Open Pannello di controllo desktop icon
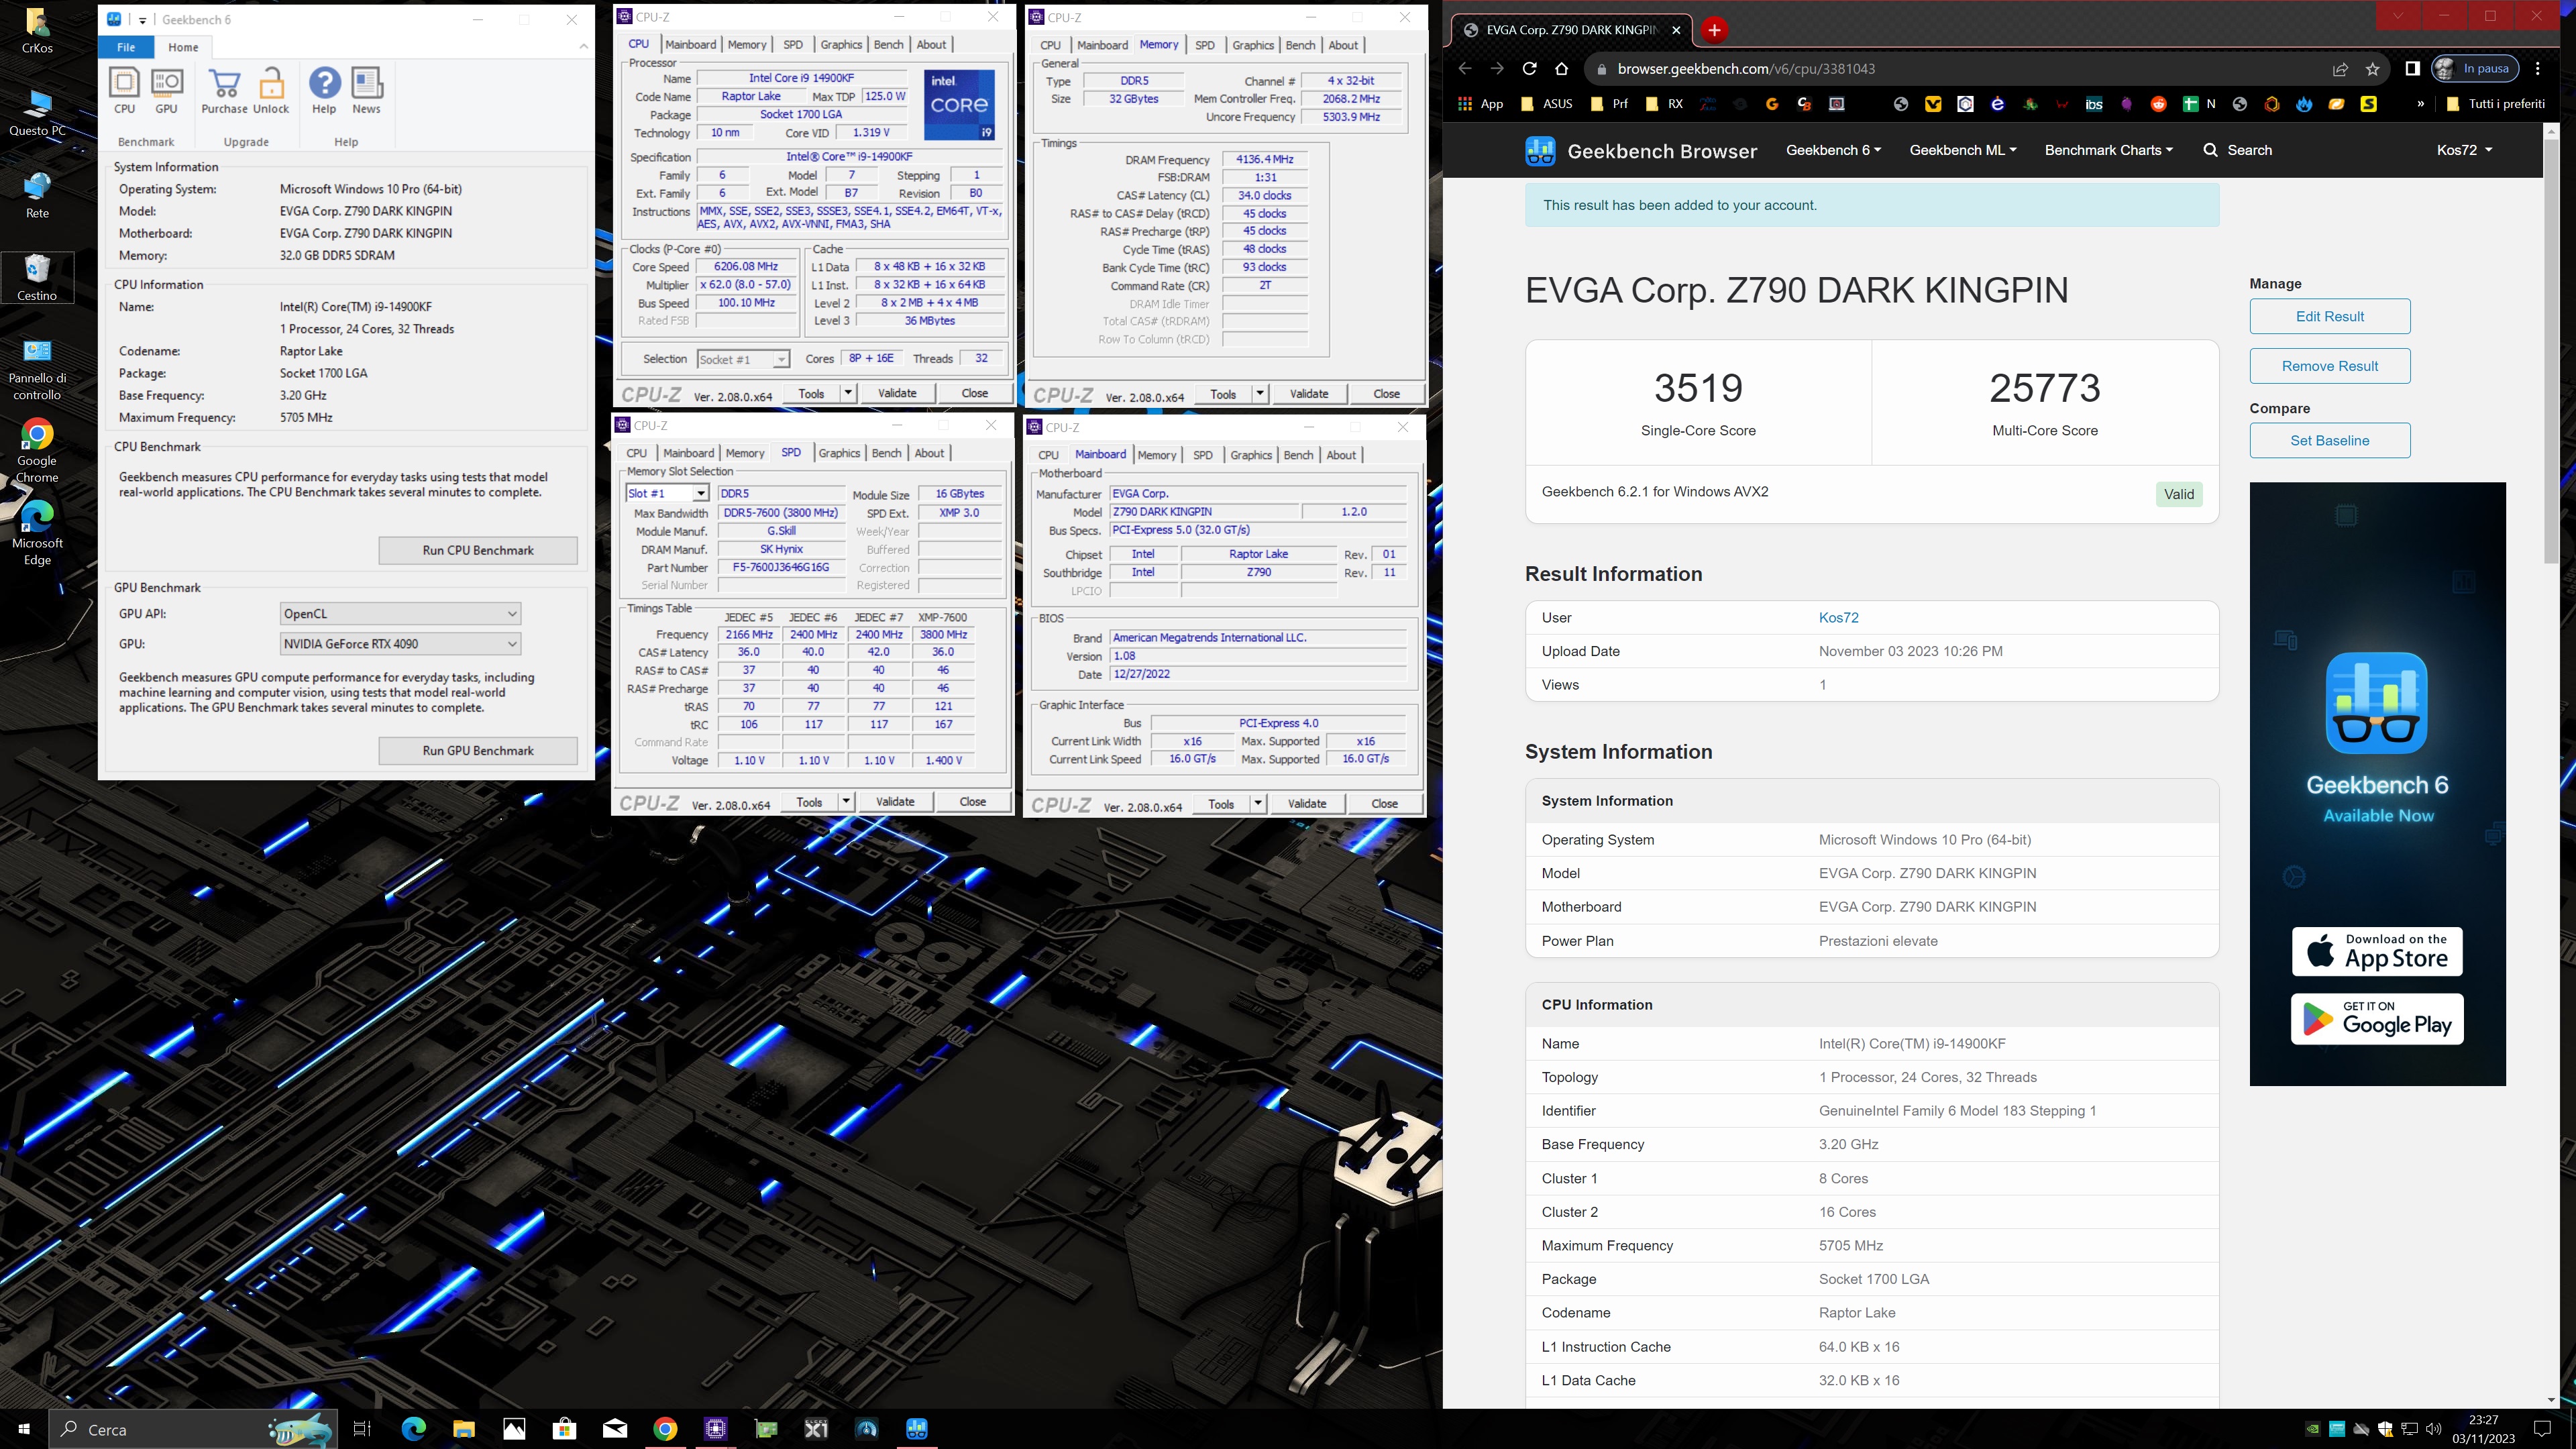 [37, 369]
